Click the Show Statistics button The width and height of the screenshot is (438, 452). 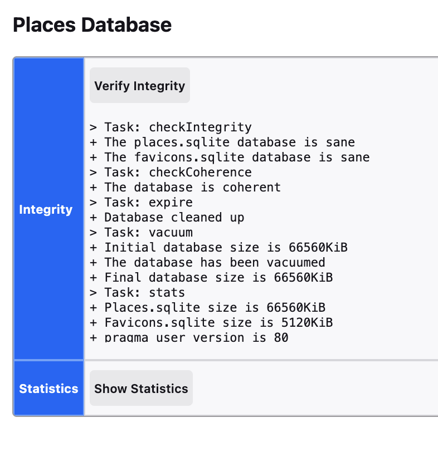pos(141,389)
